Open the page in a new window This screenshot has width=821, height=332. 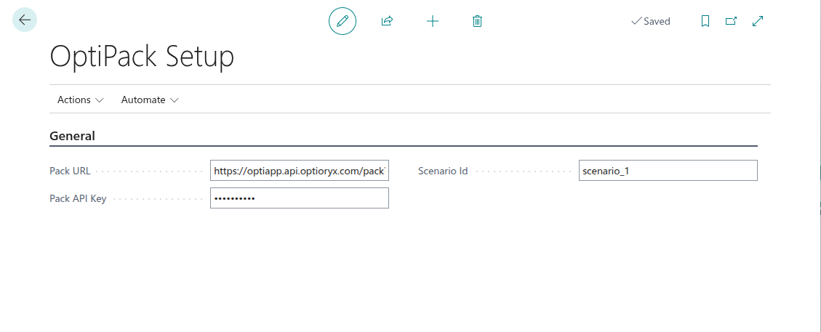(x=731, y=21)
